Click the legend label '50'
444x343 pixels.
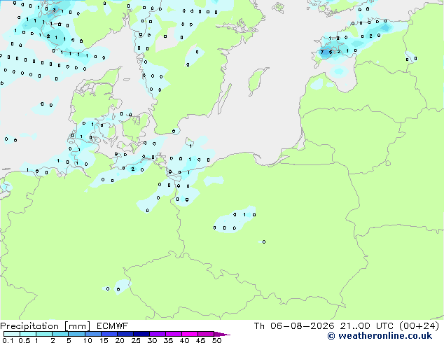tap(216, 340)
